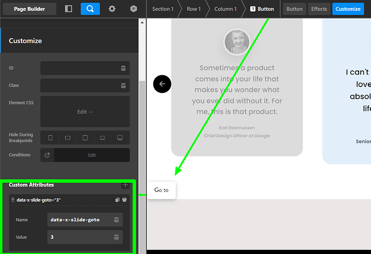Edit the Element CSS
Viewport: 371px width, 254px height.
click(85, 112)
